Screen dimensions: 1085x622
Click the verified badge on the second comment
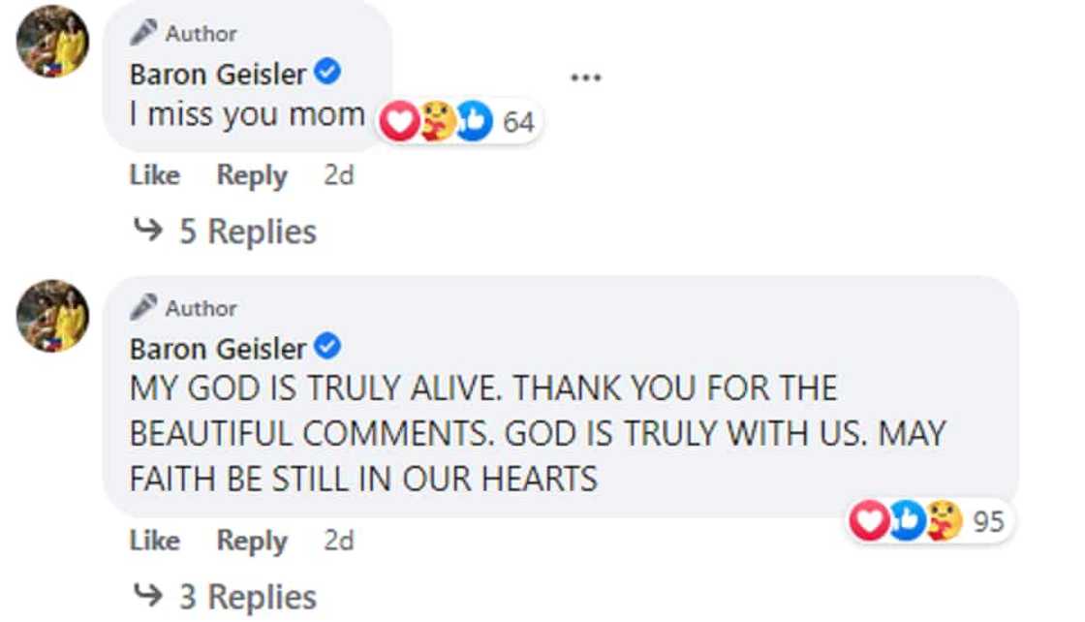coord(328,346)
